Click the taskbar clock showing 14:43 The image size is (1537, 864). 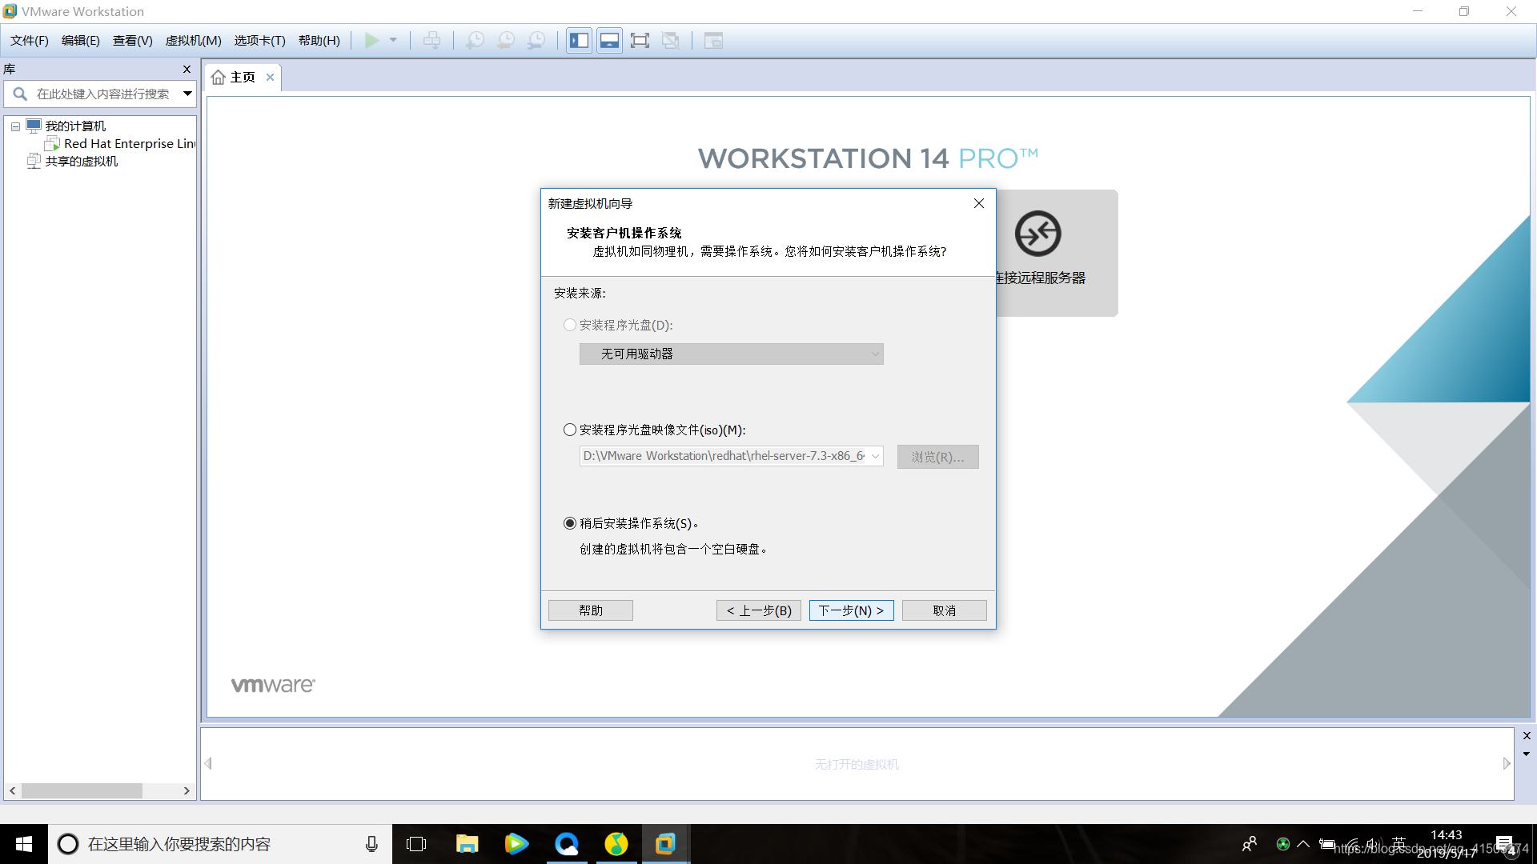click(1447, 844)
